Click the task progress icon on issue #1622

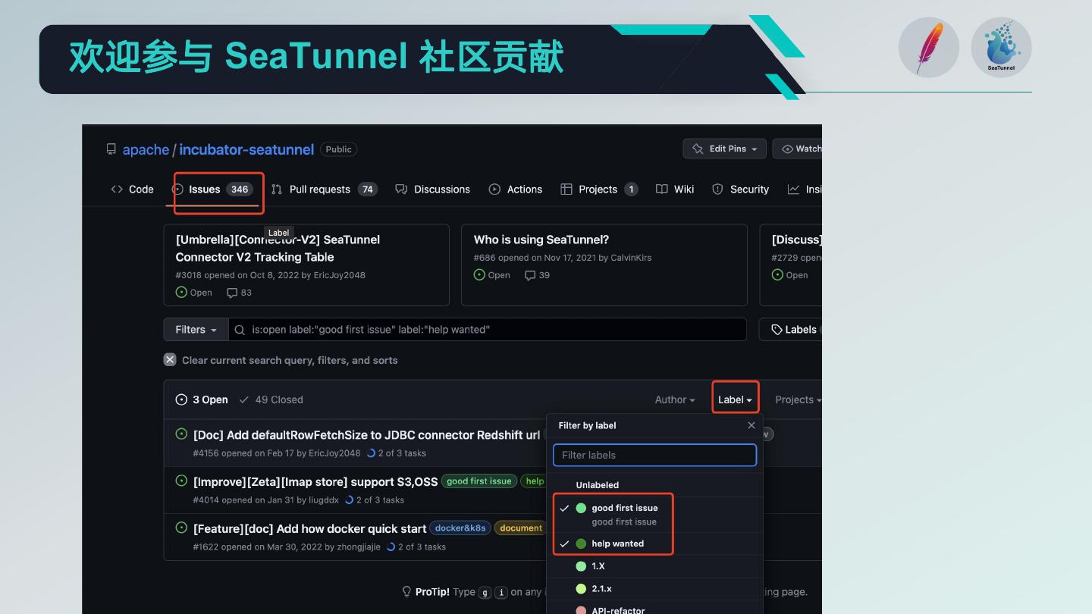(x=391, y=547)
